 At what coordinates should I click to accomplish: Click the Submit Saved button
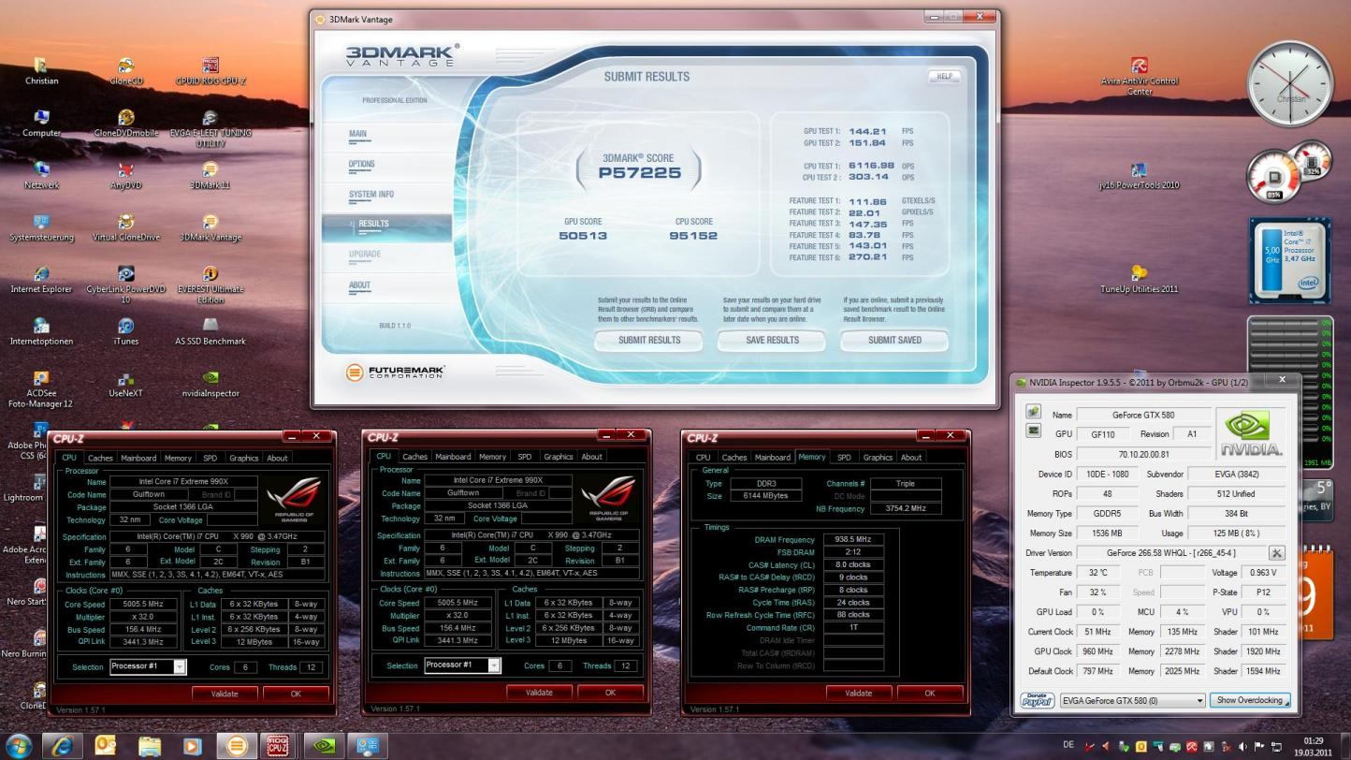(894, 341)
